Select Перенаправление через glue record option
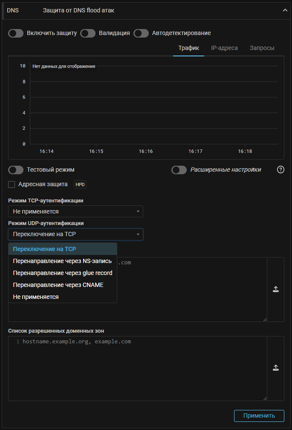The width and height of the screenshot is (292, 430). click(x=62, y=273)
